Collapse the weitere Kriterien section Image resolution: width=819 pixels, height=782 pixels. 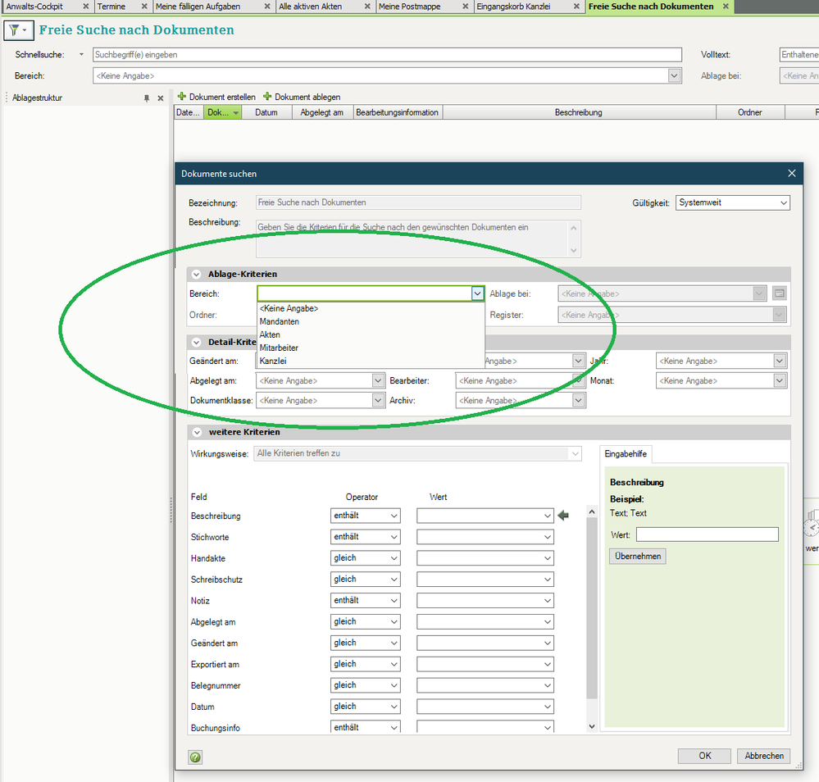[197, 432]
